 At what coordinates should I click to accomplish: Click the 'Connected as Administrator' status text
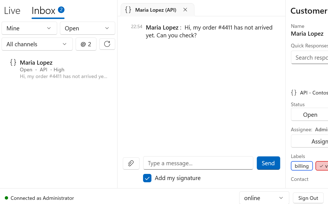42,198
